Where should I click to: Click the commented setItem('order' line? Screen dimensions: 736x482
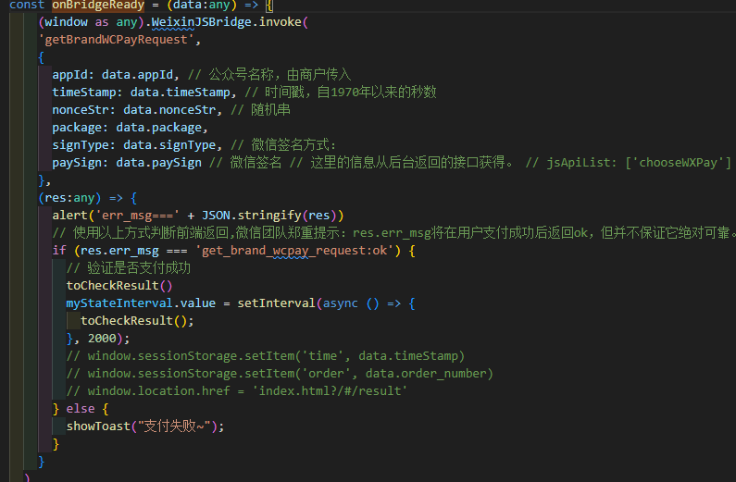point(280,374)
